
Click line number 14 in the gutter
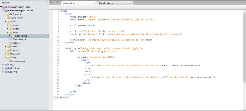coord(58,49)
